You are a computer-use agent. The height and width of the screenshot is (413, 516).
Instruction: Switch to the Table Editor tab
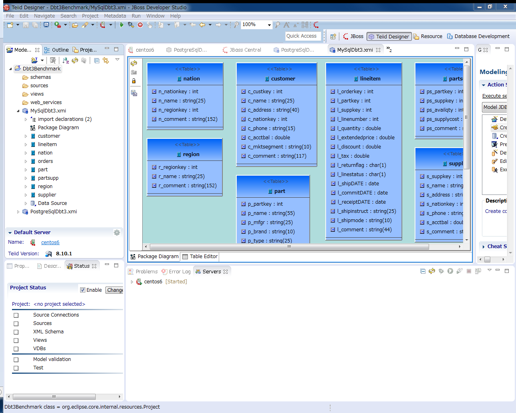click(200, 257)
